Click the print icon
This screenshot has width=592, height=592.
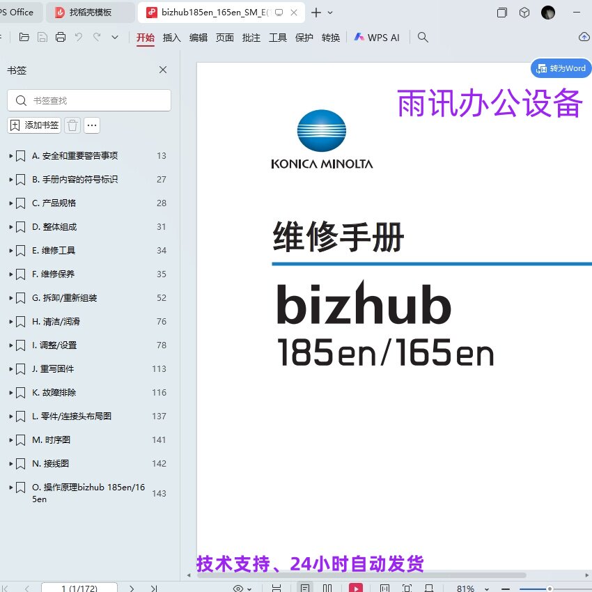click(61, 37)
